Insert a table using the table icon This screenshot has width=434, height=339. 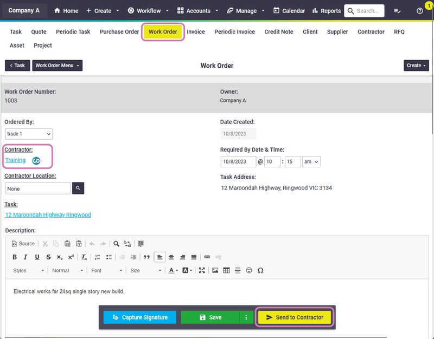(226, 270)
